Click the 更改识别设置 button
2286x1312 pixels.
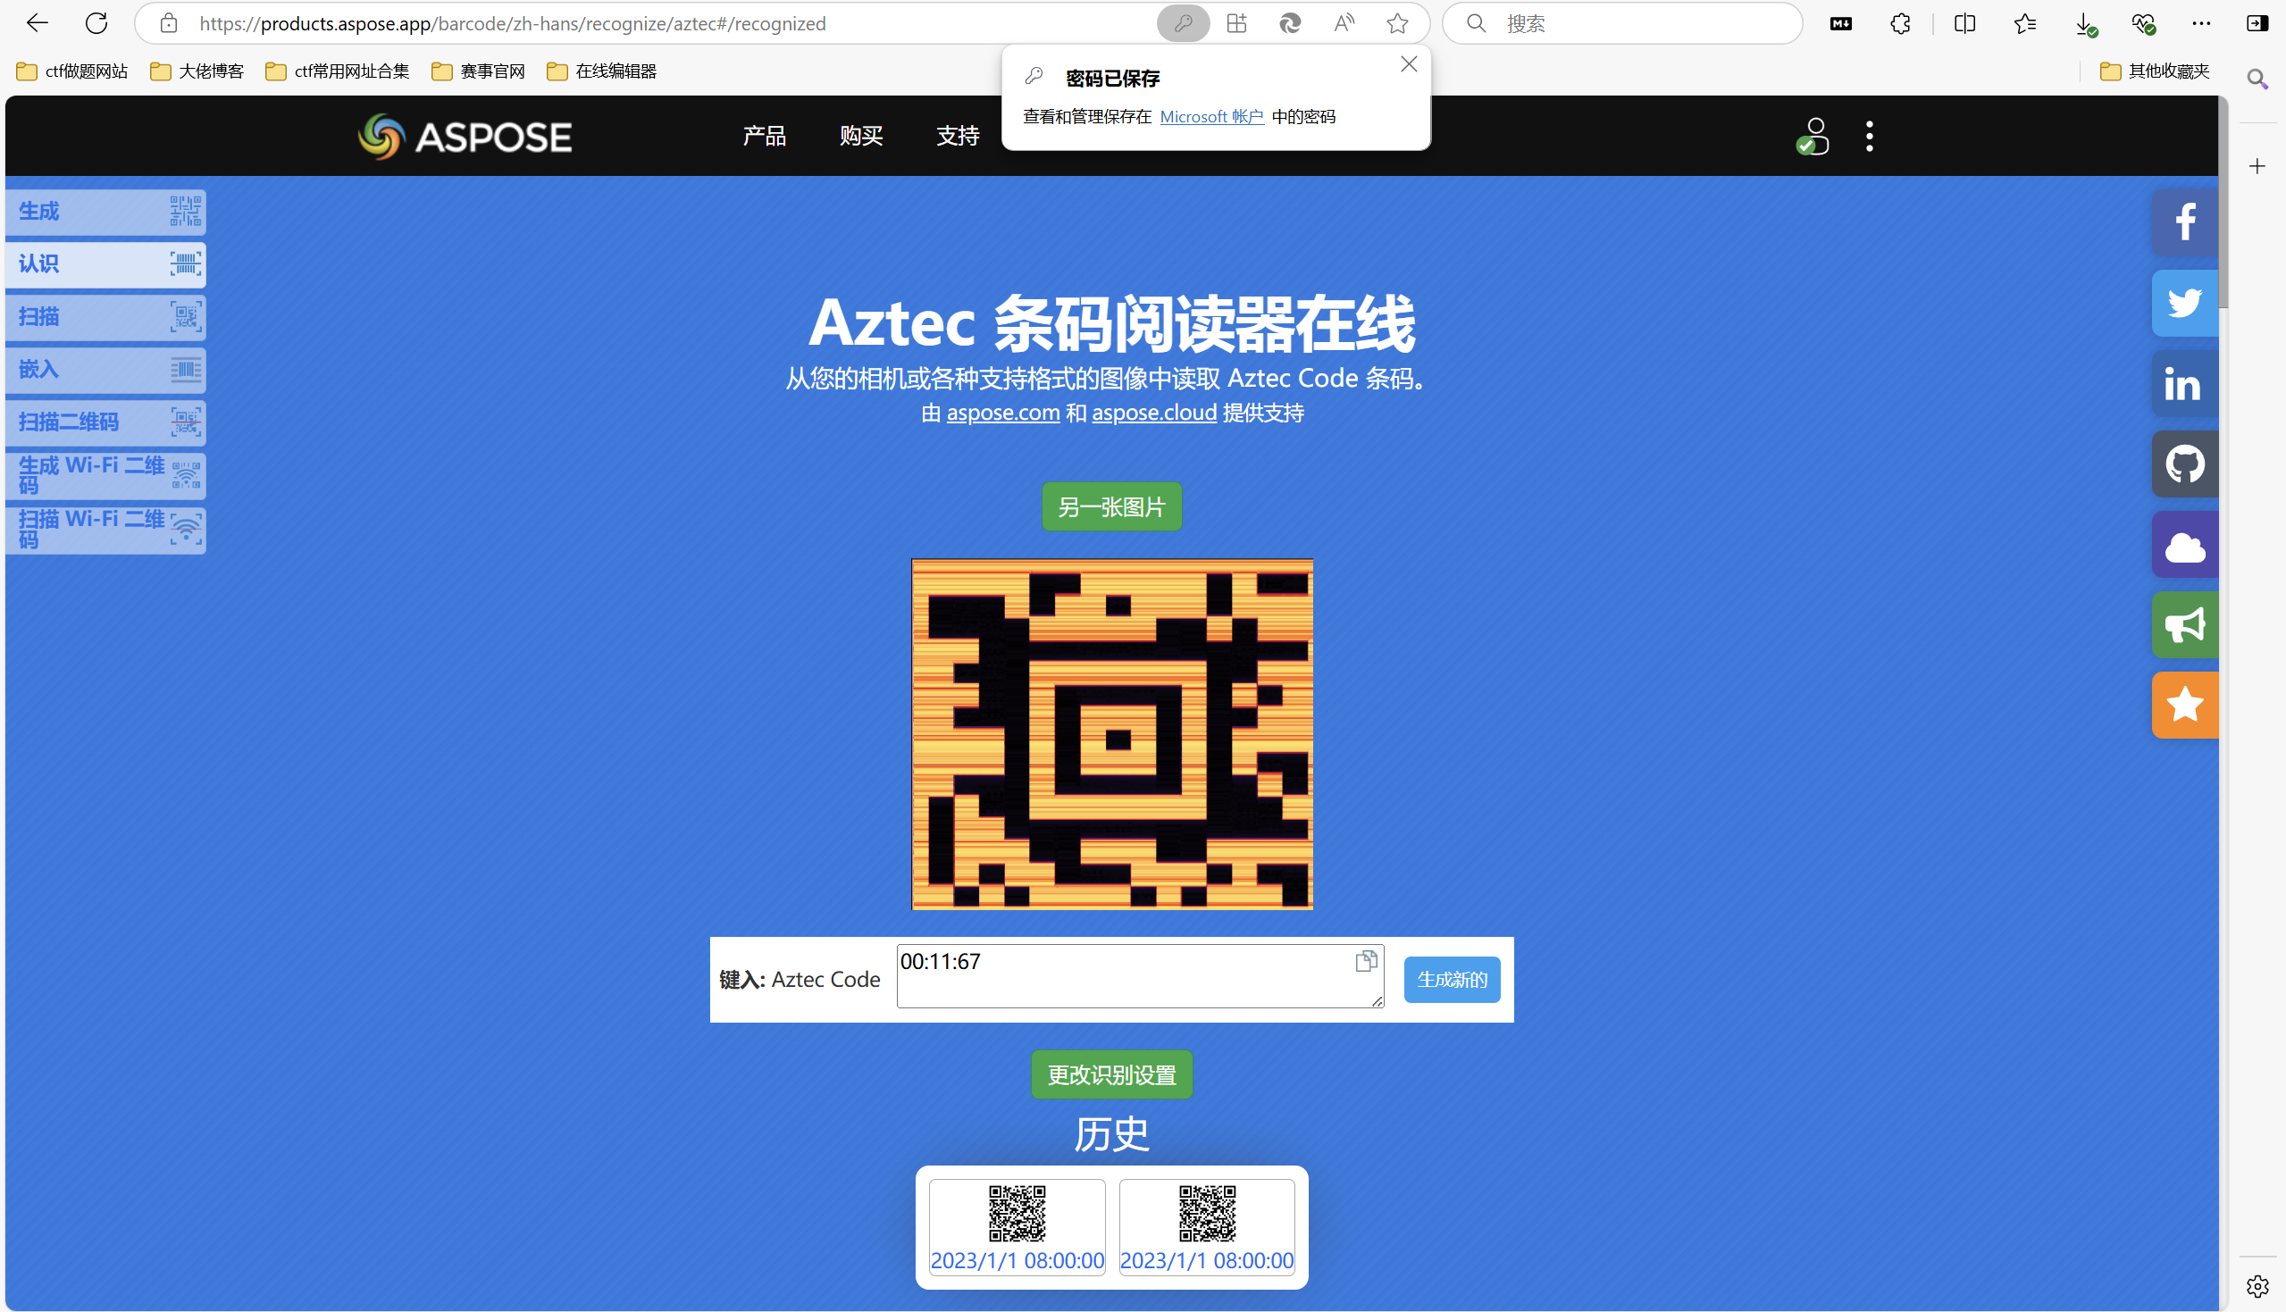pyautogui.click(x=1111, y=1074)
